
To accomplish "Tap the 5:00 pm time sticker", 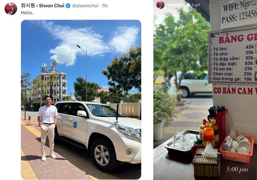I will click(237, 170).
